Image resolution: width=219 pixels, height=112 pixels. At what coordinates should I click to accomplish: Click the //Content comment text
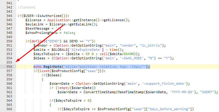(26, 7)
